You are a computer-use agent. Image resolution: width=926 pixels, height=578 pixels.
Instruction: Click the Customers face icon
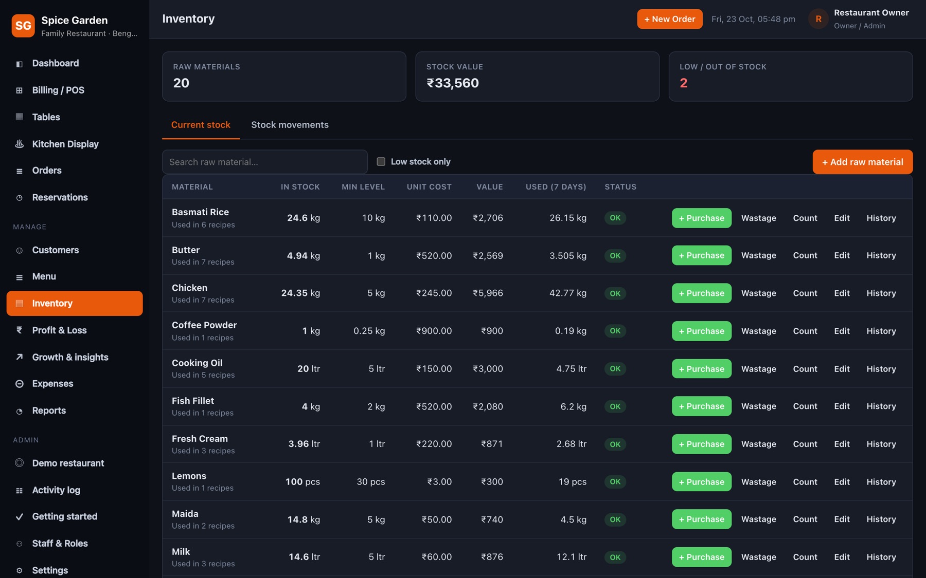(x=20, y=250)
